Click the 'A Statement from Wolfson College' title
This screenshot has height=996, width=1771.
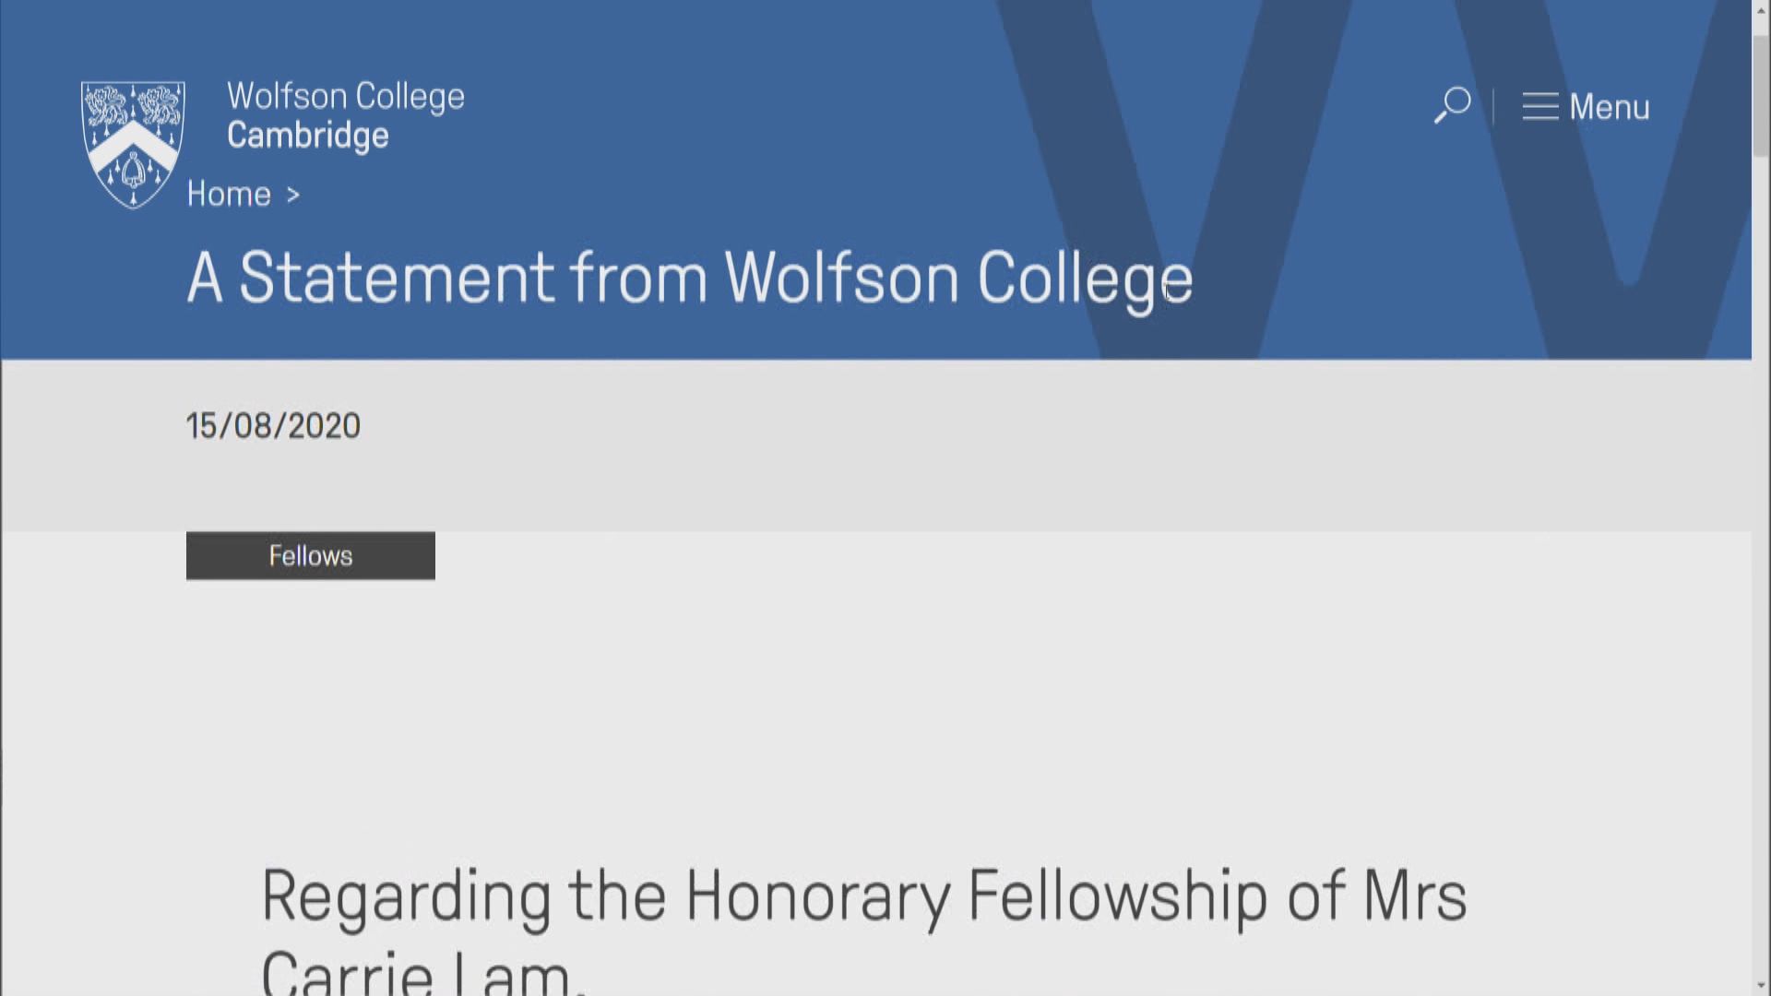(x=689, y=278)
